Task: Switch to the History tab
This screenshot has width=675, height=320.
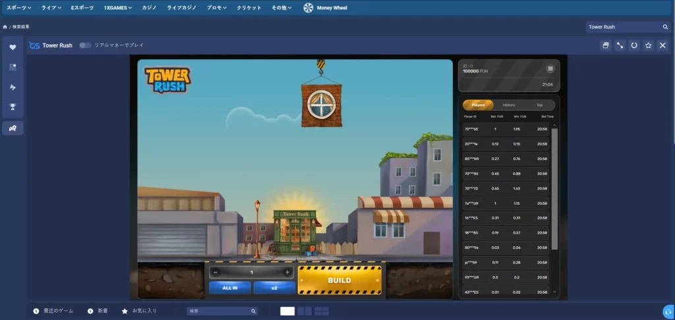Action: [509, 105]
